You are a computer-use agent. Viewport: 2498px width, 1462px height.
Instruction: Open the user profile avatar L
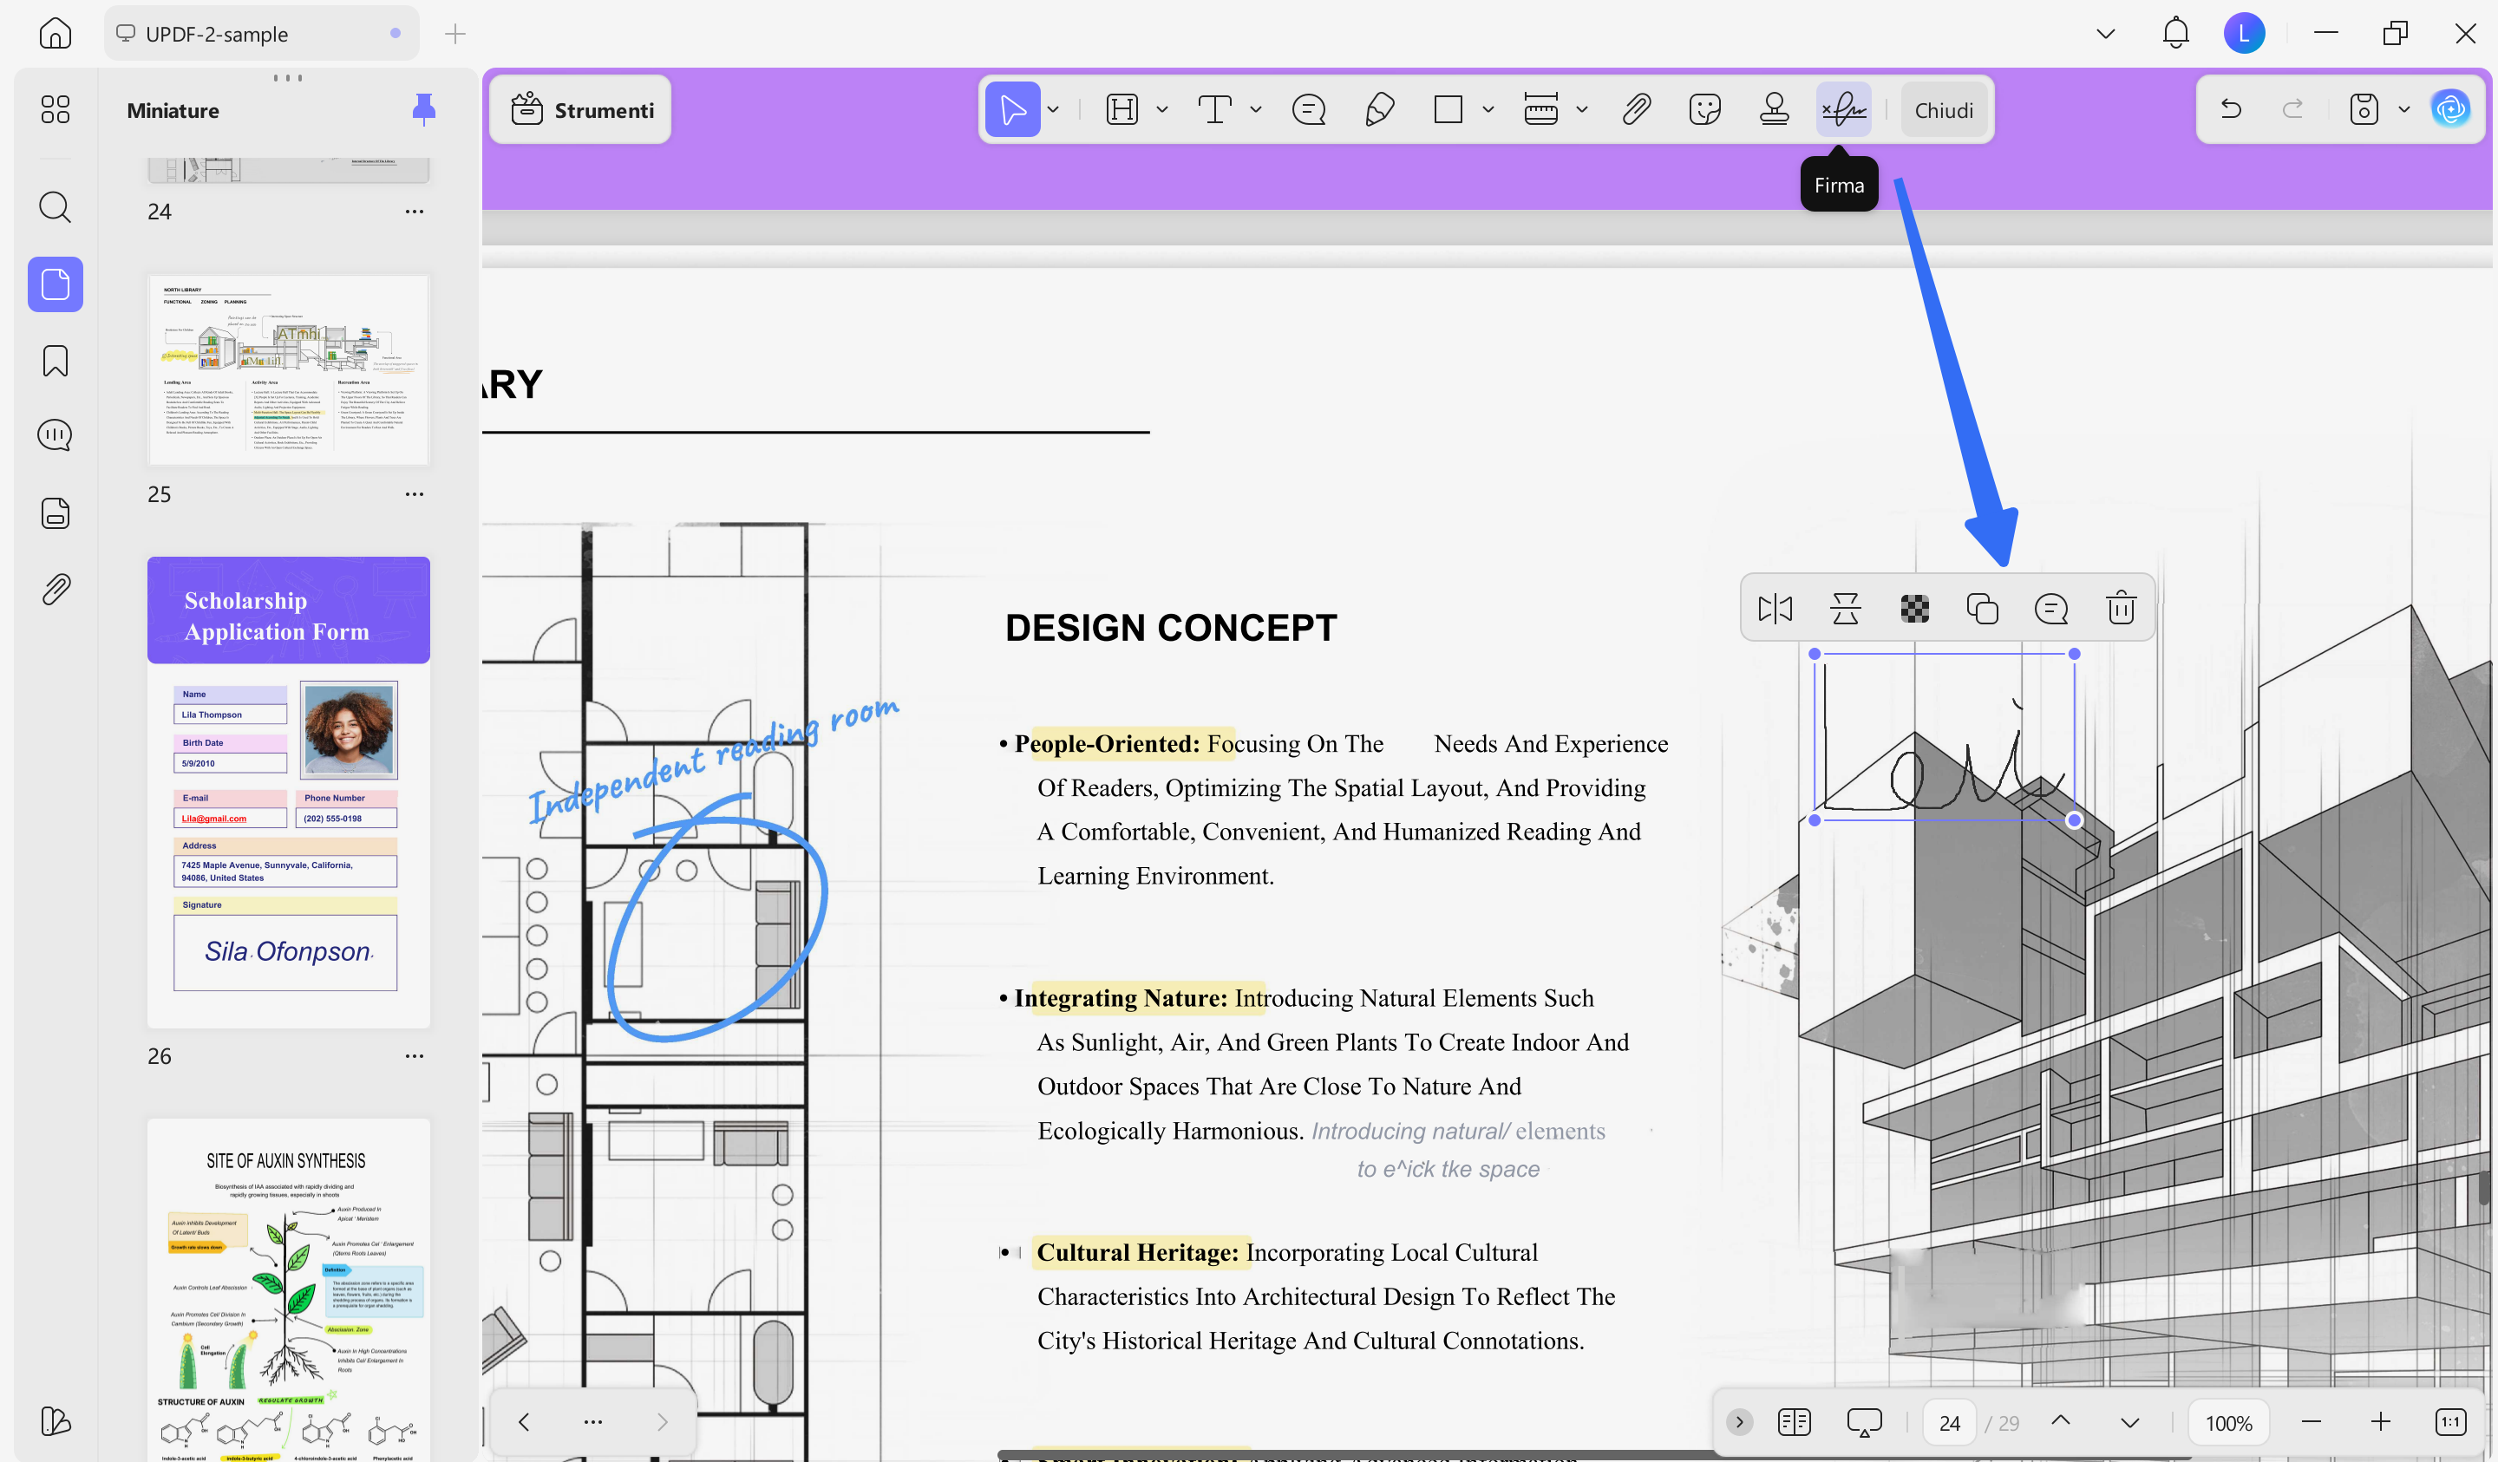pos(2244,34)
